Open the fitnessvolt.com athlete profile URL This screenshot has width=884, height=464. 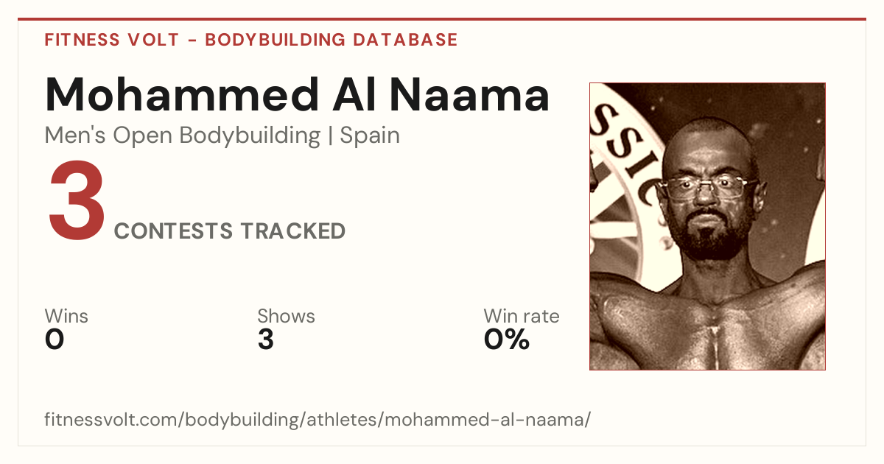[318, 420]
